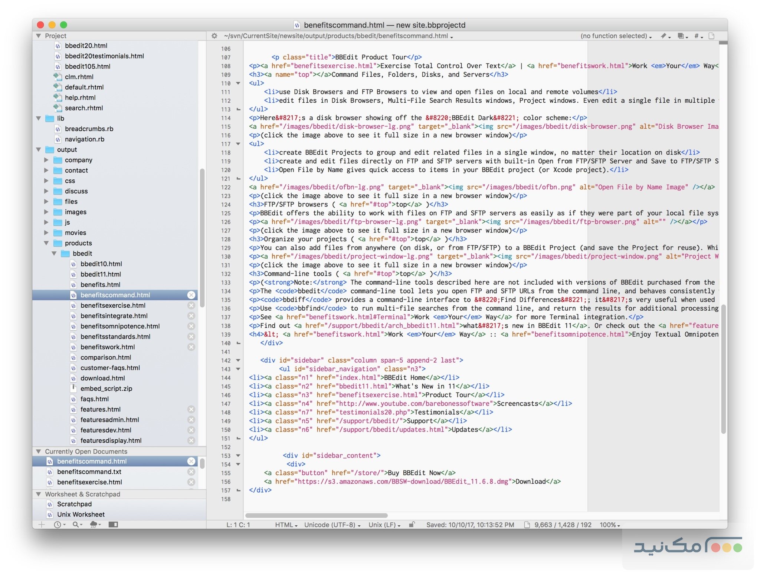760x575 pixels.
Task: Open the HTML language menu in status bar
Action: (286, 525)
